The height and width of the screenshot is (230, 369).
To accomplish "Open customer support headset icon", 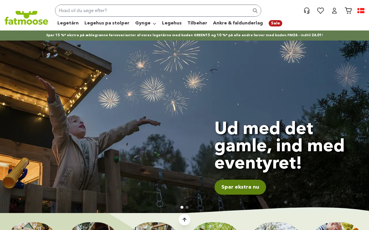I will click(x=307, y=11).
